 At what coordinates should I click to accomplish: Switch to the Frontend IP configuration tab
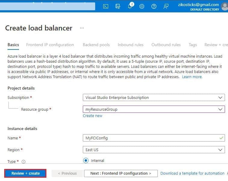[x=50, y=45]
